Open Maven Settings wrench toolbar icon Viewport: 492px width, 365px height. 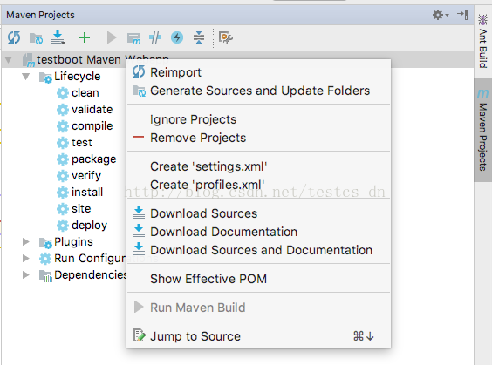(226, 38)
